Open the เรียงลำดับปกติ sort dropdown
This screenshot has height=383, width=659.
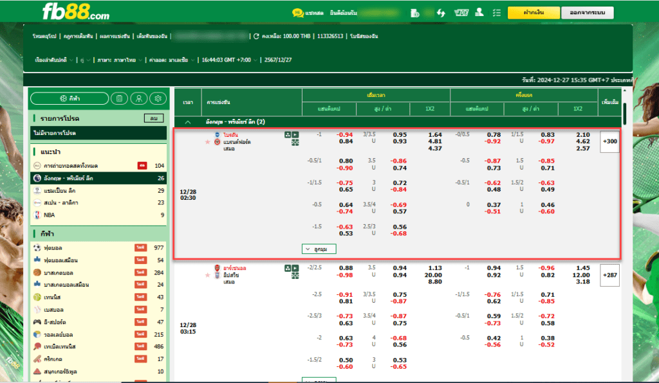click(54, 60)
